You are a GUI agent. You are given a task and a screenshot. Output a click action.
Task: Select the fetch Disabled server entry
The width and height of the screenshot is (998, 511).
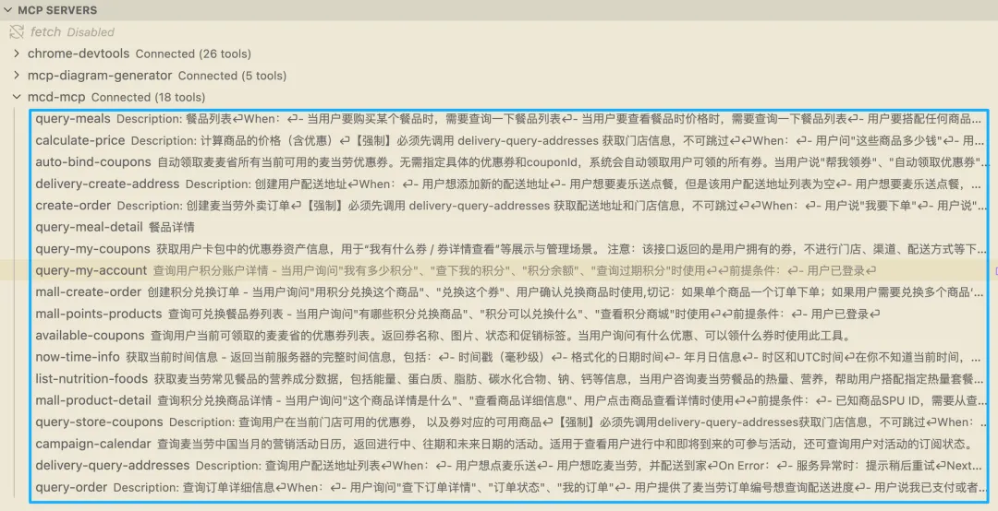point(499,31)
